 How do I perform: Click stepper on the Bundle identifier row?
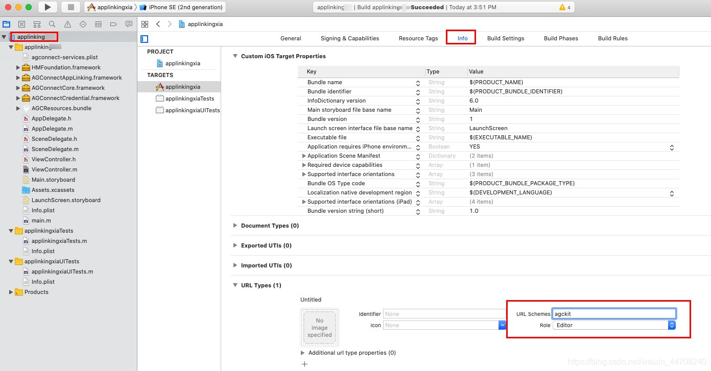click(418, 92)
